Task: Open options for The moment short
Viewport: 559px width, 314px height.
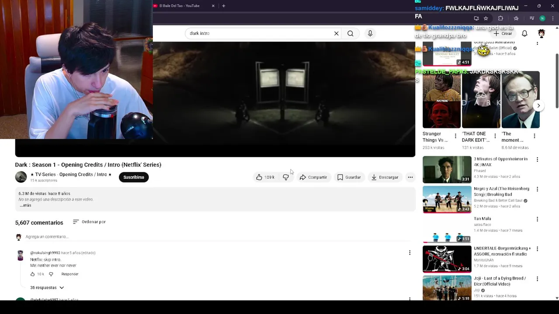Action: (x=534, y=136)
